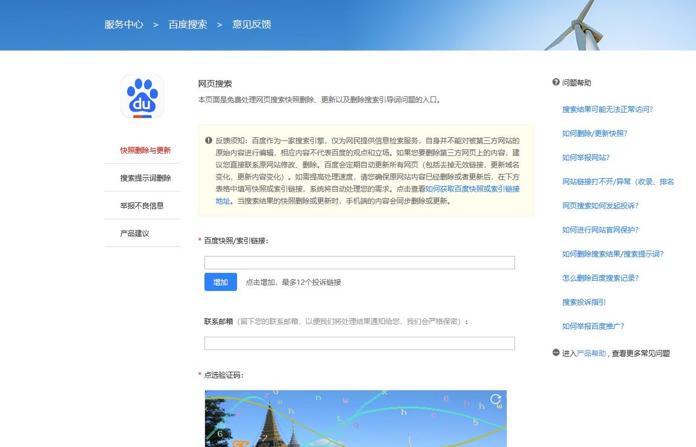The image size is (696, 447).
Task: Switch to the 搜索提示词删除 tab
Action: (x=145, y=178)
